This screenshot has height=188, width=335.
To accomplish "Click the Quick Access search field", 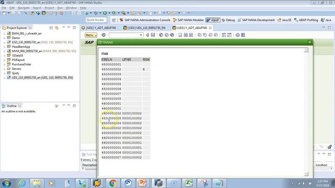I will pyautogui.click(x=96, y=20).
